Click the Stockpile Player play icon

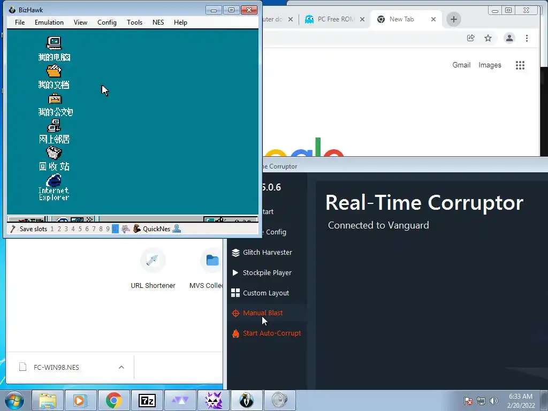point(235,272)
